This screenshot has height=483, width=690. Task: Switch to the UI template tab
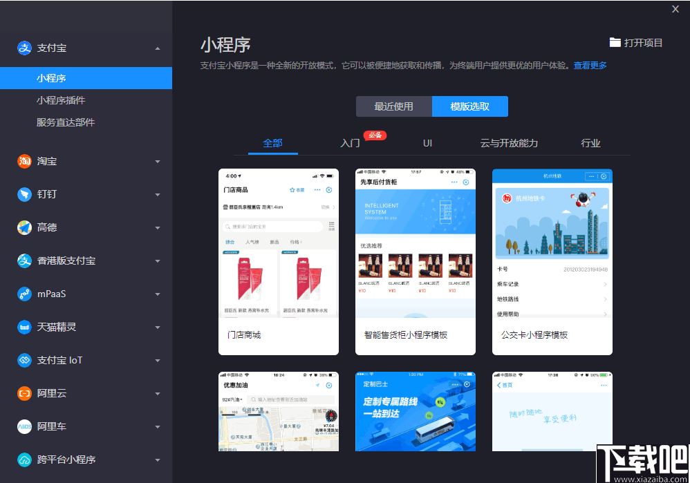pos(427,143)
